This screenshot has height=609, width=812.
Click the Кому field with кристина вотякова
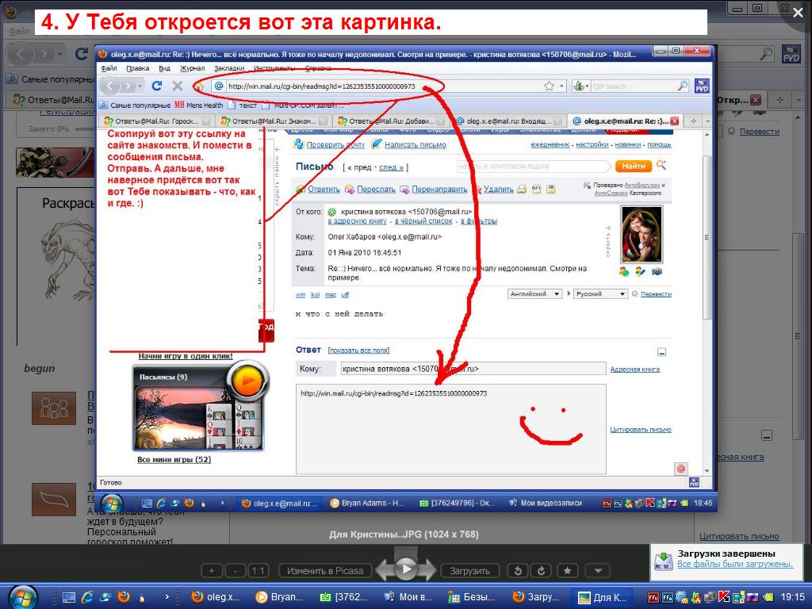473,369
